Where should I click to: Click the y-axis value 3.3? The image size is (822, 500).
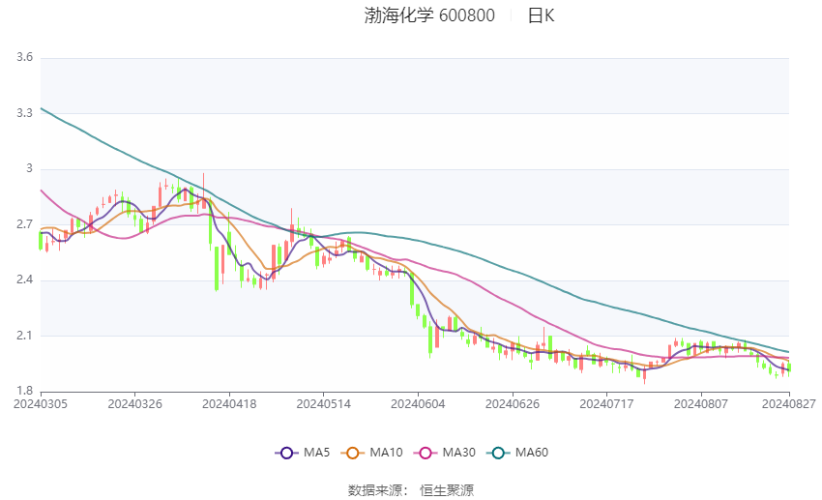(24, 113)
